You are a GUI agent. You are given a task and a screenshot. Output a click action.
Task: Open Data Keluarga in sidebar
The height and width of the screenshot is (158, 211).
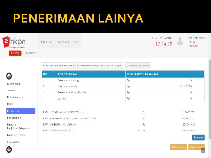click(x=15, y=97)
